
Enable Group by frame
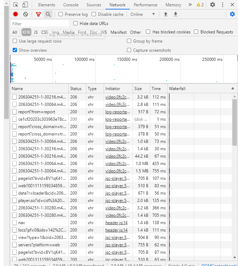pos(129,41)
